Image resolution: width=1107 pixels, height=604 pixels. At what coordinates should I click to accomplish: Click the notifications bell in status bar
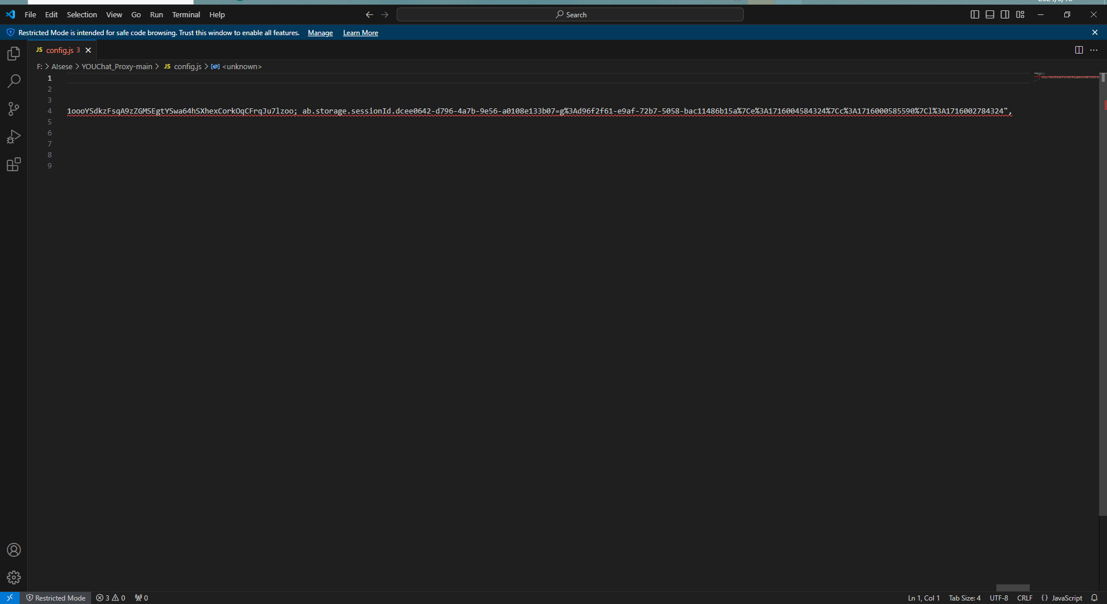pyautogui.click(x=1094, y=598)
